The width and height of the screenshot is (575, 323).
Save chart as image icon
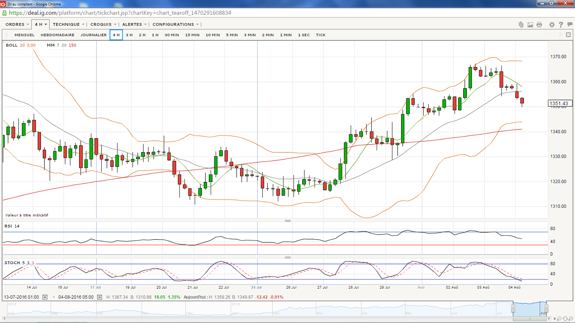pos(530,24)
